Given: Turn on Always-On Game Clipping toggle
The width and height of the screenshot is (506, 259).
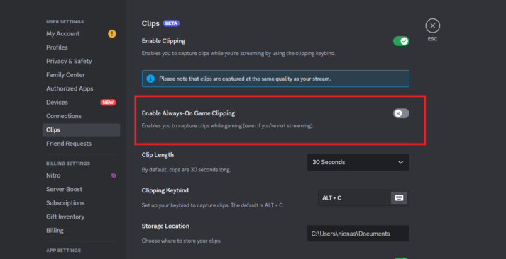Looking at the screenshot, I should 401,113.
